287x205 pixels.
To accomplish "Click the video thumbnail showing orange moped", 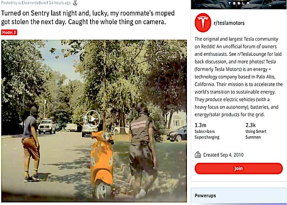I will click(94, 121).
